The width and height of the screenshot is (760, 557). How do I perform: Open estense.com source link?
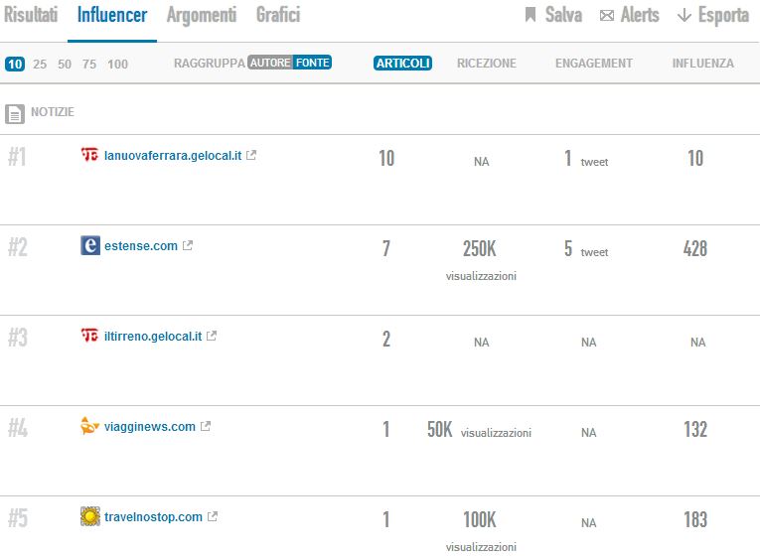point(140,245)
